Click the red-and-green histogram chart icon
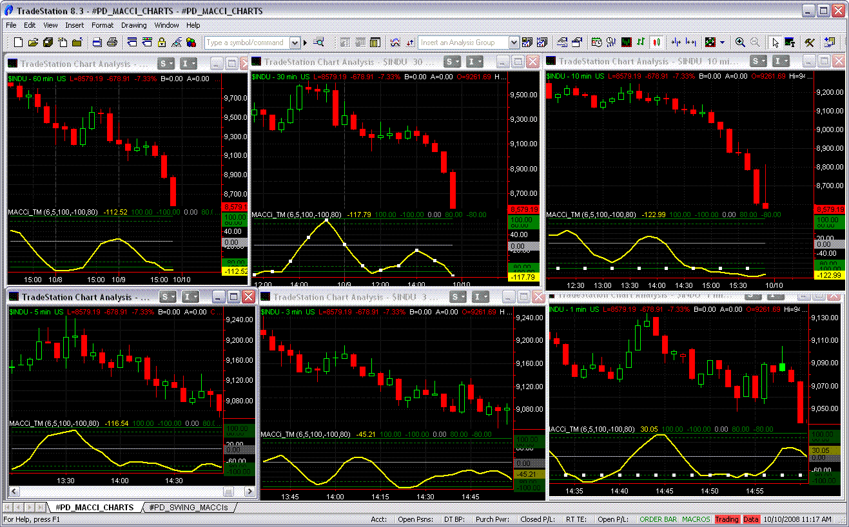 point(626,43)
